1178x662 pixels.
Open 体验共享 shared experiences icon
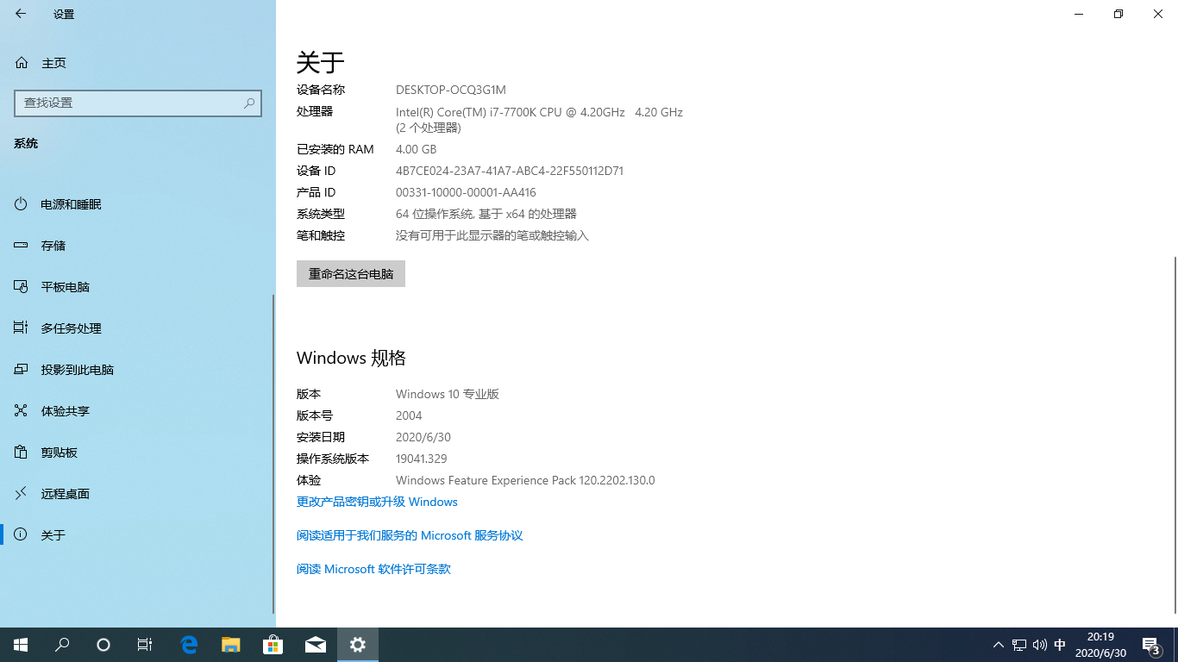tap(22, 411)
